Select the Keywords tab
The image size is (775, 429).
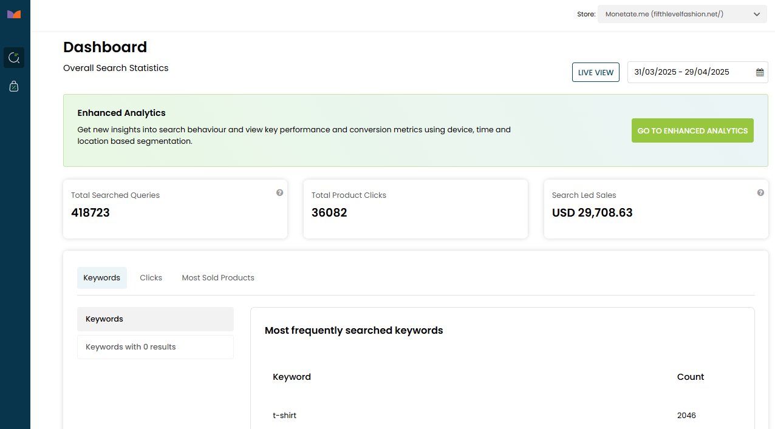[x=101, y=278]
